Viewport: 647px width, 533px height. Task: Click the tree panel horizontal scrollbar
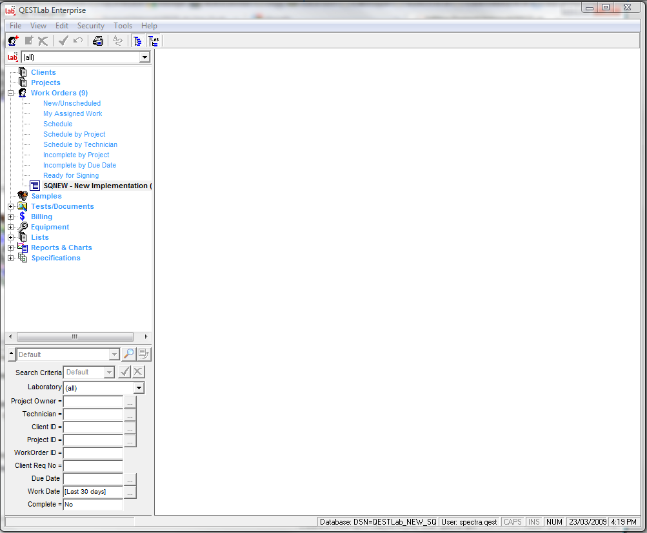75,336
